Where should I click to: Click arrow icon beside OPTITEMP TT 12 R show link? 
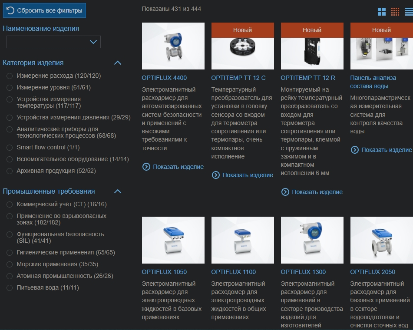[x=285, y=192]
